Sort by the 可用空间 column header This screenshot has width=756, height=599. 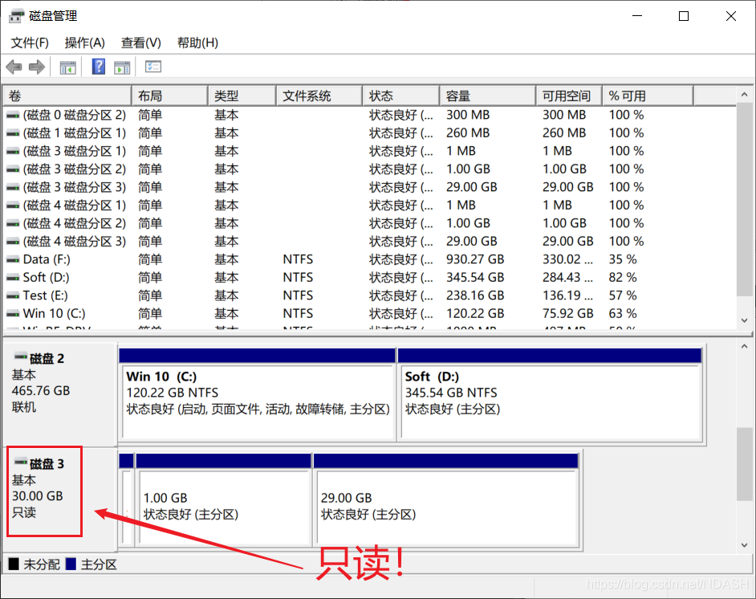click(x=569, y=96)
